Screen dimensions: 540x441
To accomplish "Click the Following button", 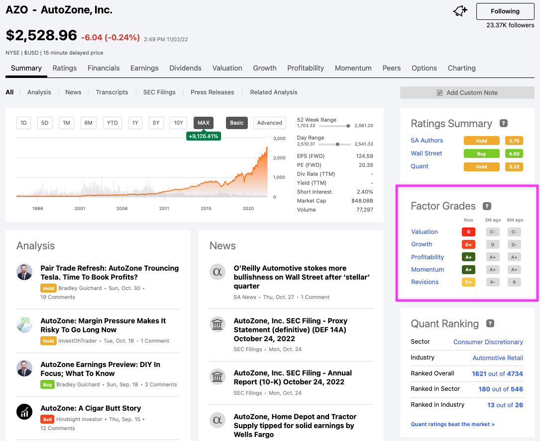I will 505,11.
